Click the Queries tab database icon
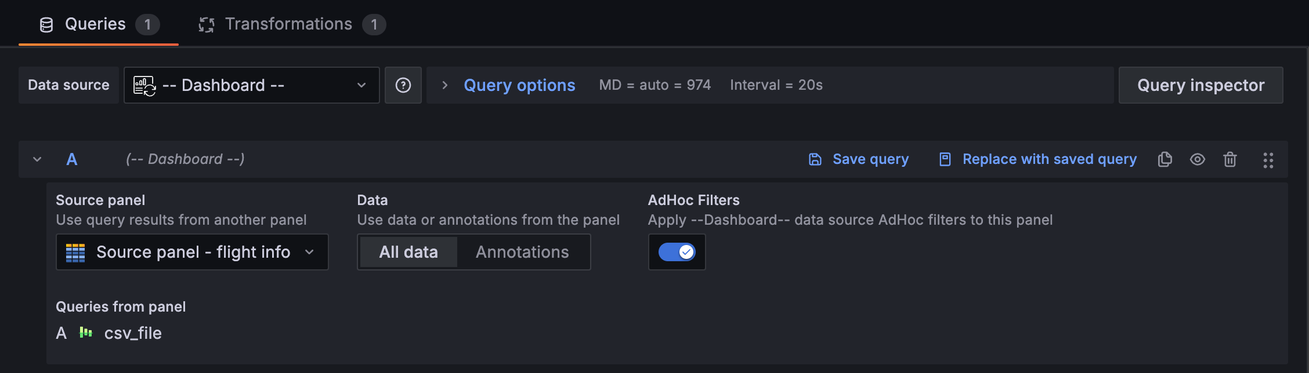The image size is (1309, 373). pos(46,24)
